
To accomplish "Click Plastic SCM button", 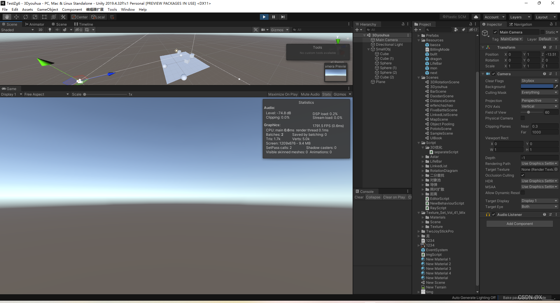I will coord(454,17).
